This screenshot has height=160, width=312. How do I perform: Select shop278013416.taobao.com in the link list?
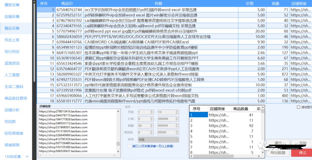pos(63,111)
